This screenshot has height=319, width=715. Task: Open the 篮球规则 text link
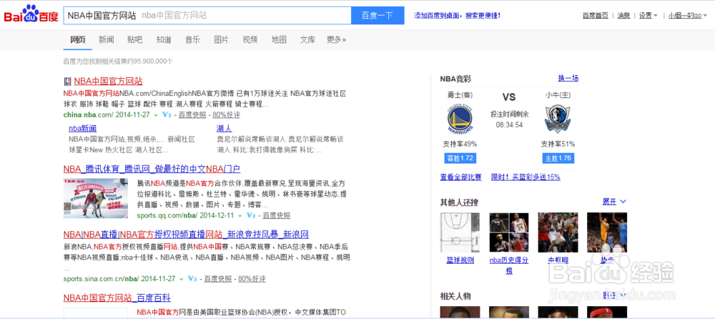tap(460, 260)
